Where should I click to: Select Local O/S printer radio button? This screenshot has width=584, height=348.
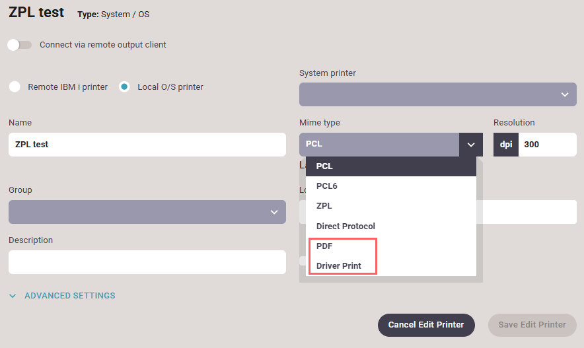(x=124, y=87)
